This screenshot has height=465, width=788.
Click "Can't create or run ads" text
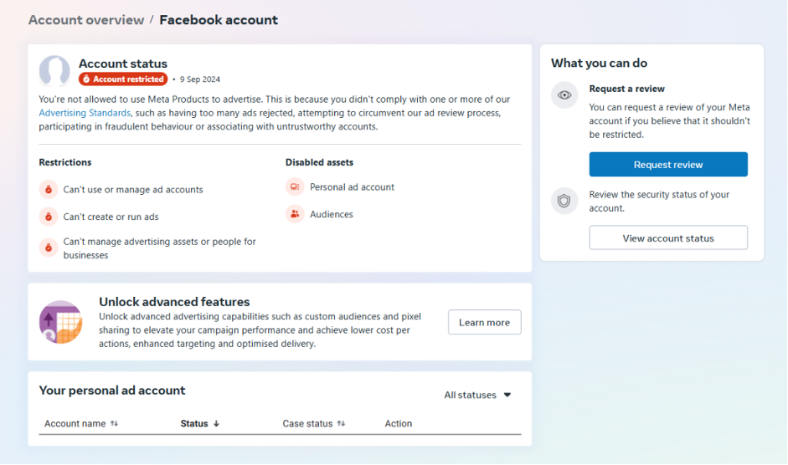point(111,217)
